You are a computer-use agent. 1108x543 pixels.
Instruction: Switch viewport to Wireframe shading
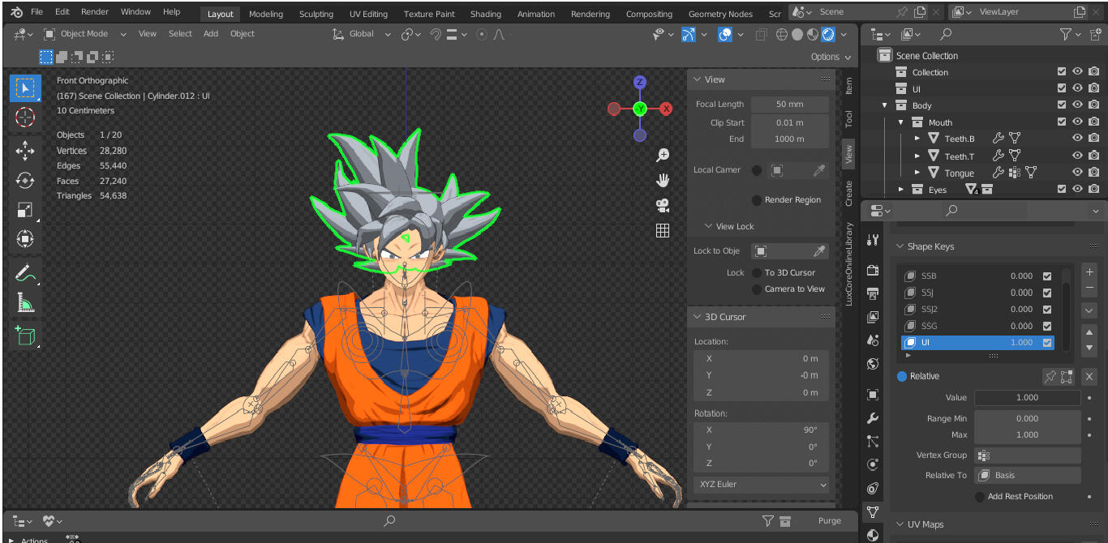coord(781,34)
